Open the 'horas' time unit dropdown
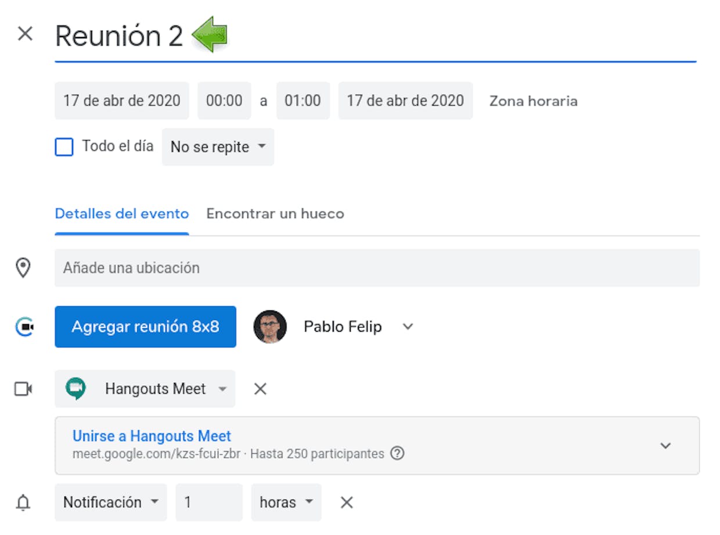Screen dimensions: 720x535 point(286,502)
